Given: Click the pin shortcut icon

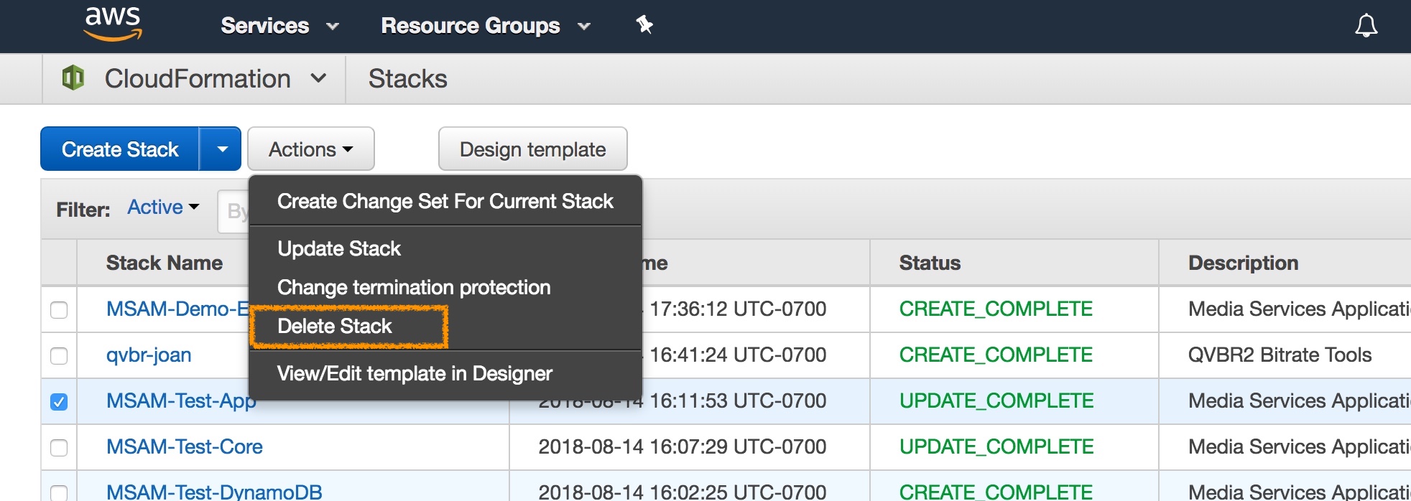Looking at the screenshot, I should click(644, 25).
